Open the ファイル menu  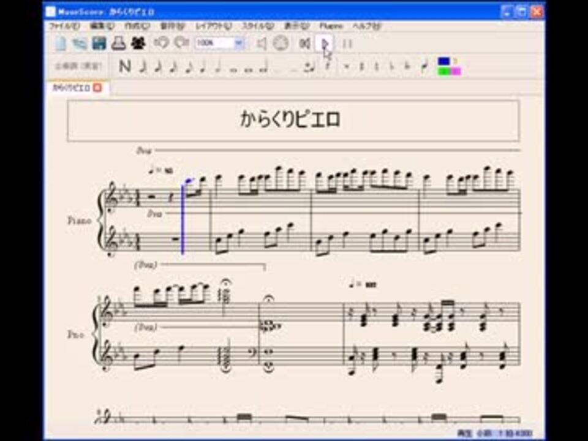point(64,26)
